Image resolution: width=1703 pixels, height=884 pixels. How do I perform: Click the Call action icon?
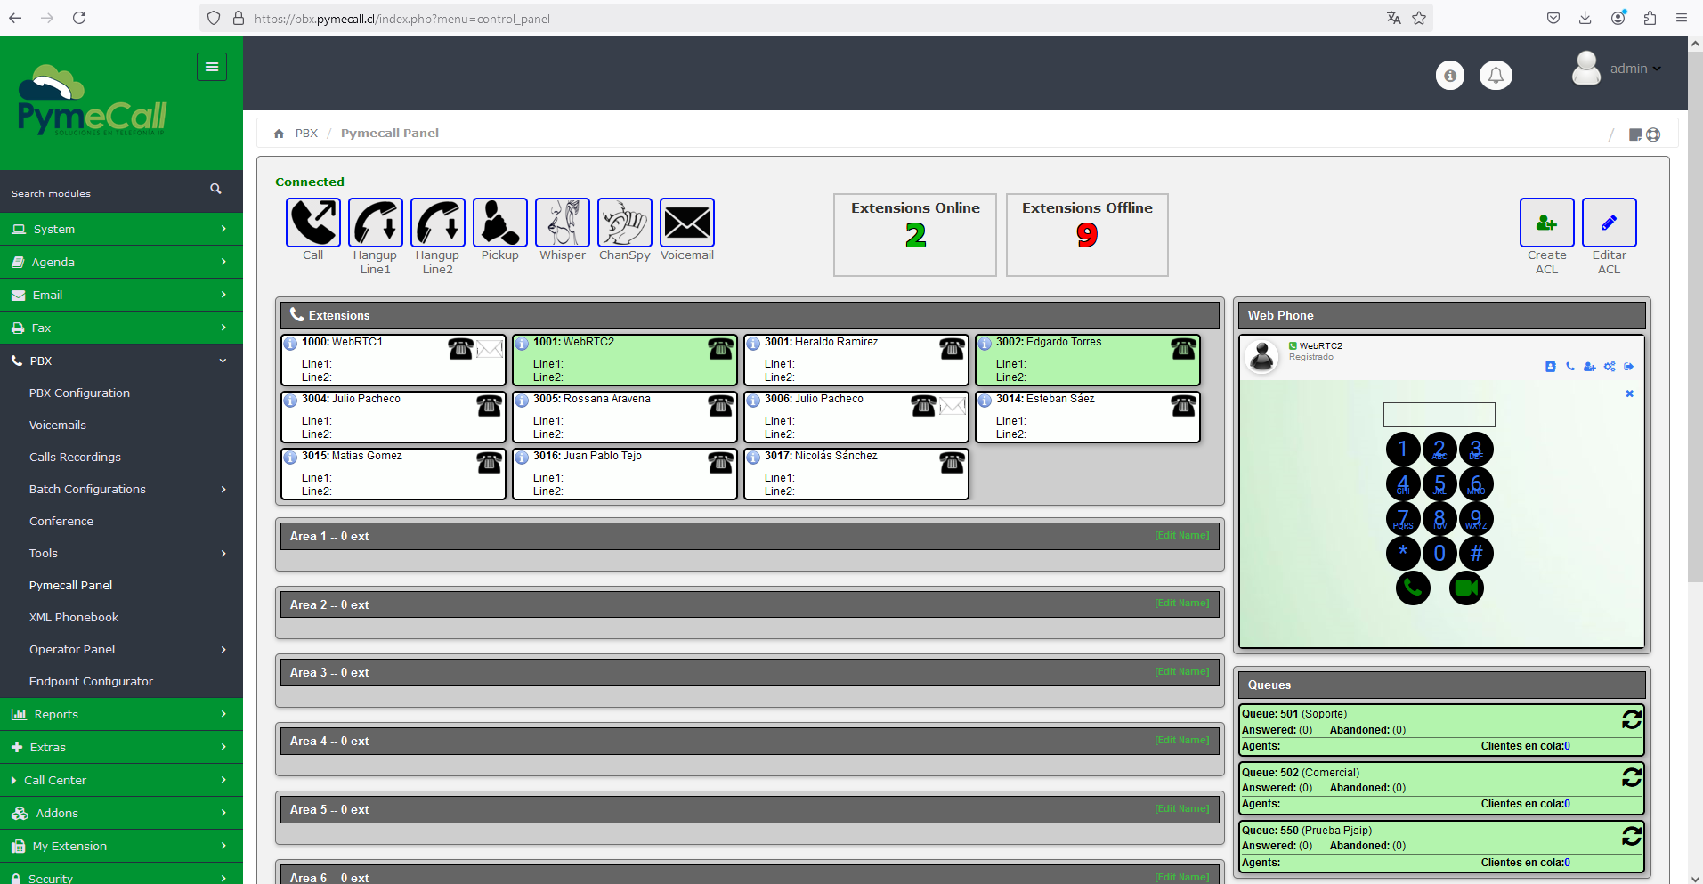click(x=312, y=223)
